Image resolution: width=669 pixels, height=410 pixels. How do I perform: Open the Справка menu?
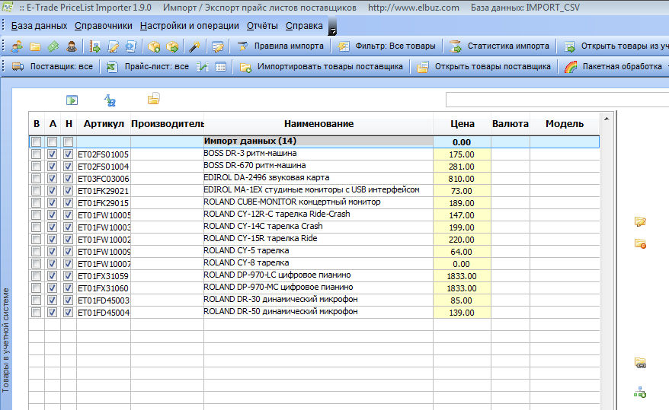click(304, 26)
